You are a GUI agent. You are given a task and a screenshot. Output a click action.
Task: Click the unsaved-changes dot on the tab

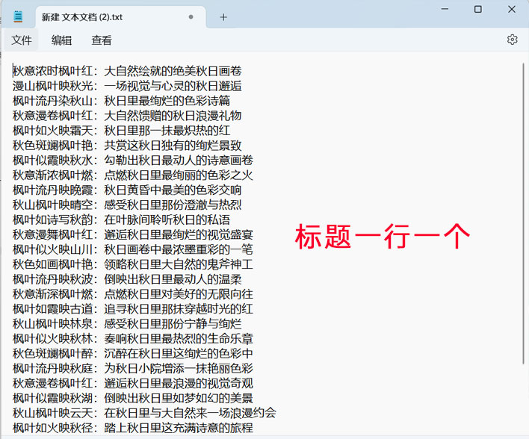(191, 16)
